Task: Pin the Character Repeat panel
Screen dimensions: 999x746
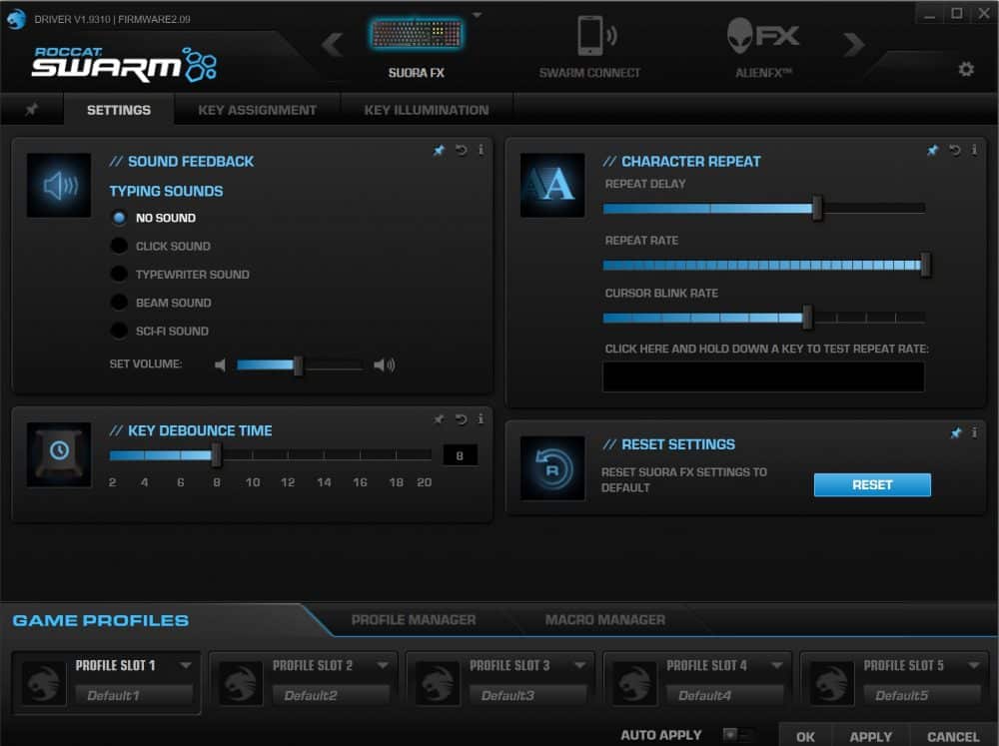Action: (x=932, y=151)
